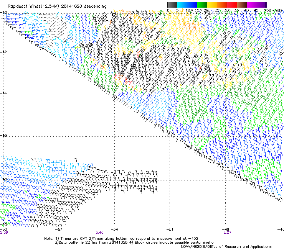Click the '25' value under the color bar
This screenshot has height=249, width=284.
(x=217, y=10)
